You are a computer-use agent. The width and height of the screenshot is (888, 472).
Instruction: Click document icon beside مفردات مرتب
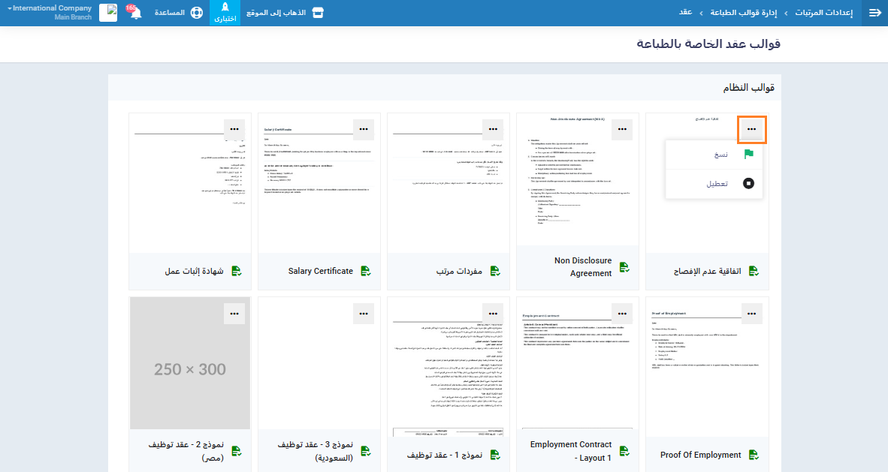pos(495,271)
